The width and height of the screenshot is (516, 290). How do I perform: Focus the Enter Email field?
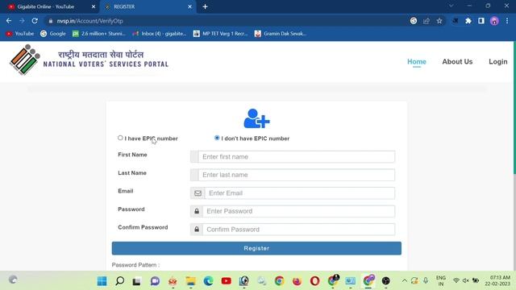pyautogui.click(x=299, y=193)
